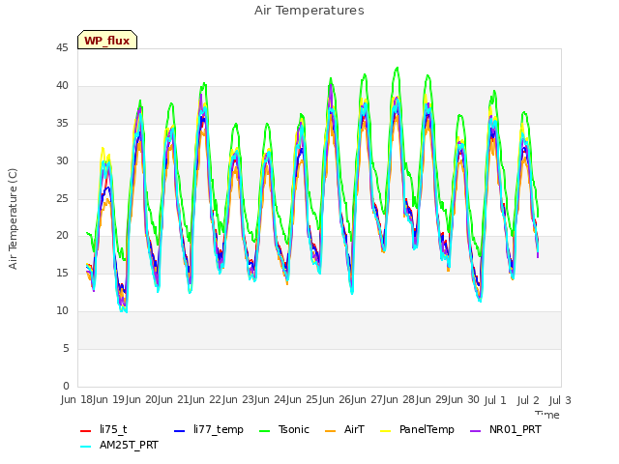The height and width of the screenshot is (464, 619).
Task: Click the 25 y-axis tick label
Action: click(62, 198)
